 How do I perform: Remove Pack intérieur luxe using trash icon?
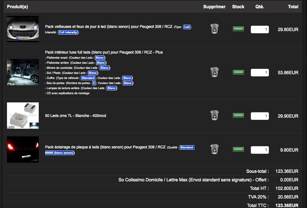214,72
